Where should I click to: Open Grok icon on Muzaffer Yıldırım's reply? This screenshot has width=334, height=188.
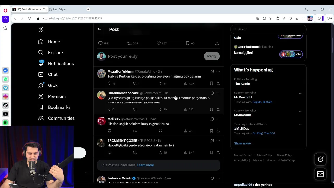(x=212, y=72)
